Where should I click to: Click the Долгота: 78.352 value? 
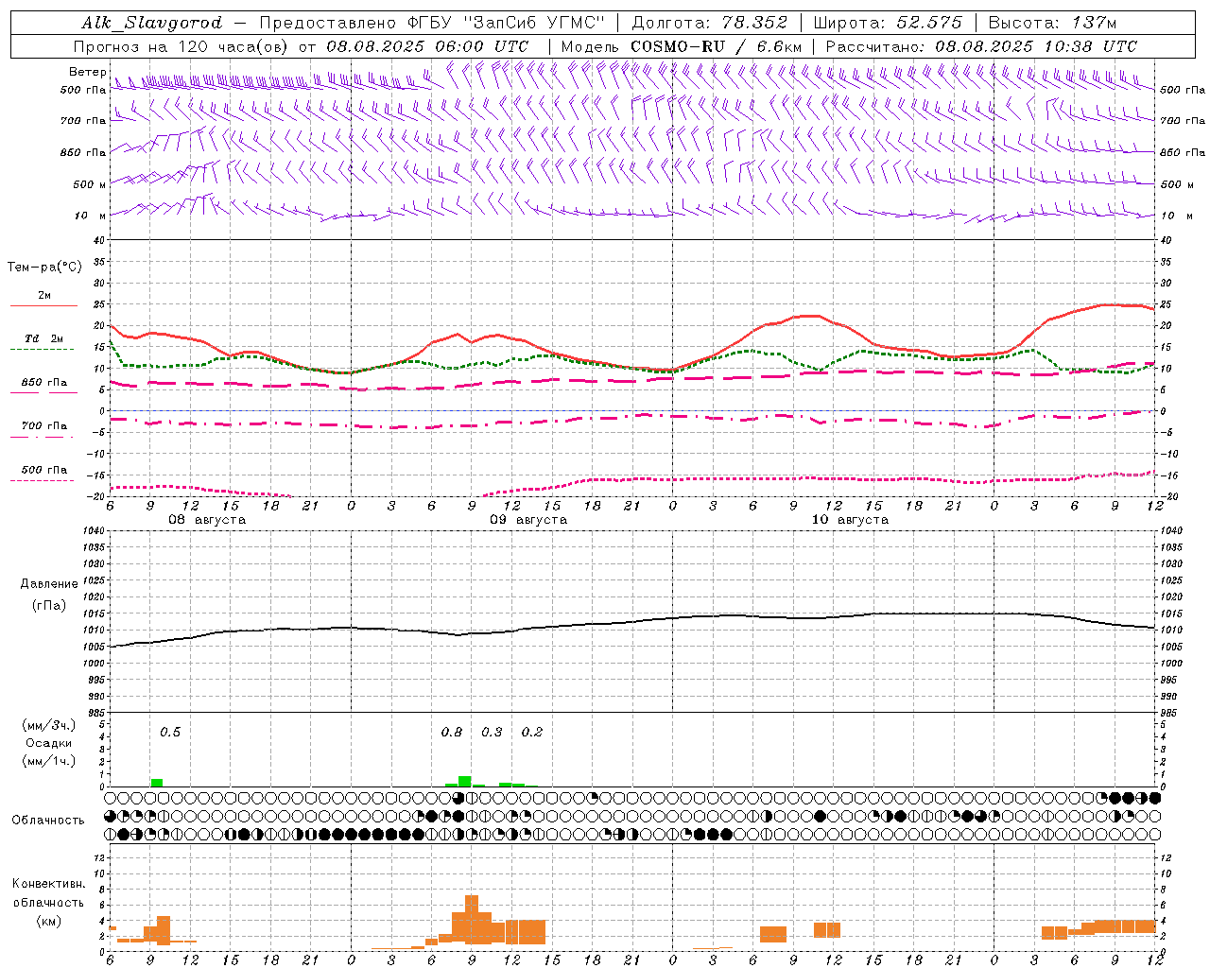coord(708,23)
